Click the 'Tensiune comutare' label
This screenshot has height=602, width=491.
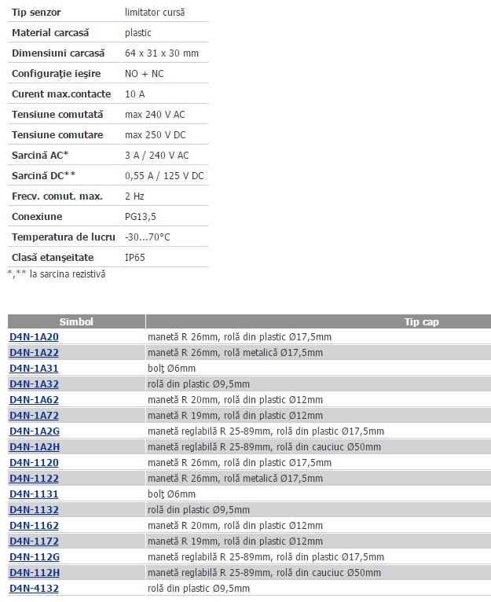(x=57, y=134)
